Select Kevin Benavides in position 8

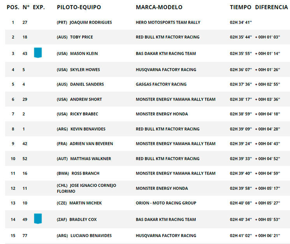pyautogui.click(x=88, y=129)
